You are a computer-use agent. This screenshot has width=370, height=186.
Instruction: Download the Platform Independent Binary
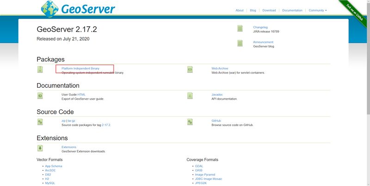point(80,68)
